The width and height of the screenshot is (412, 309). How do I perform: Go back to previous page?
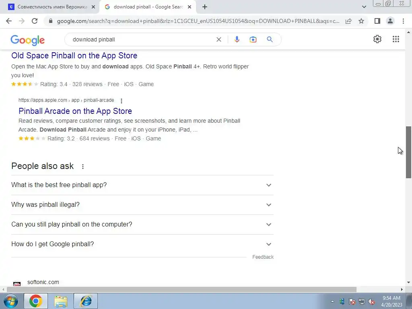(9, 21)
